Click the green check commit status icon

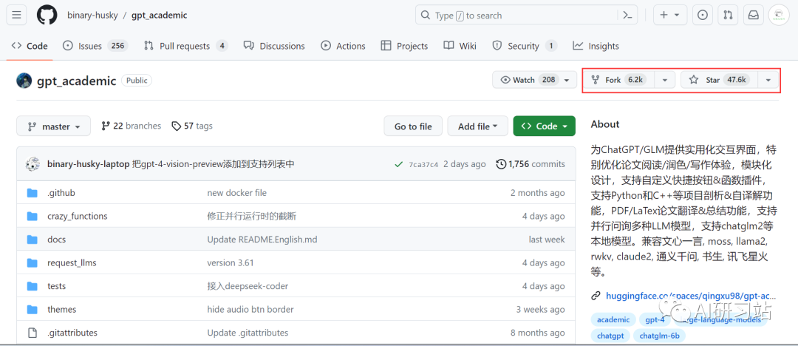pyautogui.click(x=399, y=164)
